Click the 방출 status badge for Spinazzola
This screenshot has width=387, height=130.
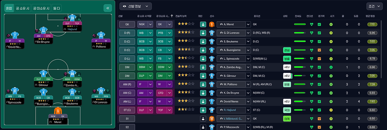click(287, 58)
